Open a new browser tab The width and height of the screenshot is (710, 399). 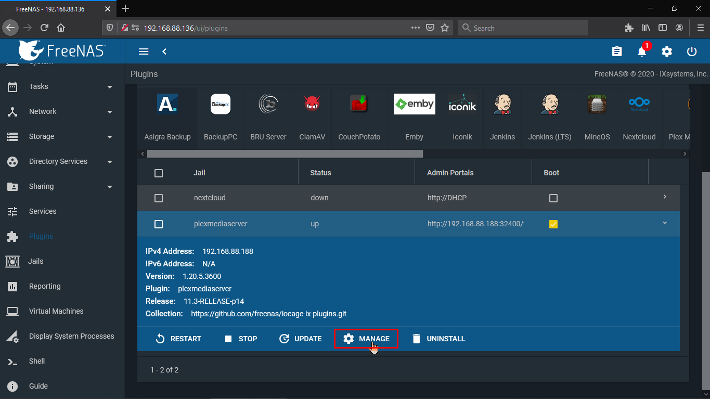[x=125, y=8]
